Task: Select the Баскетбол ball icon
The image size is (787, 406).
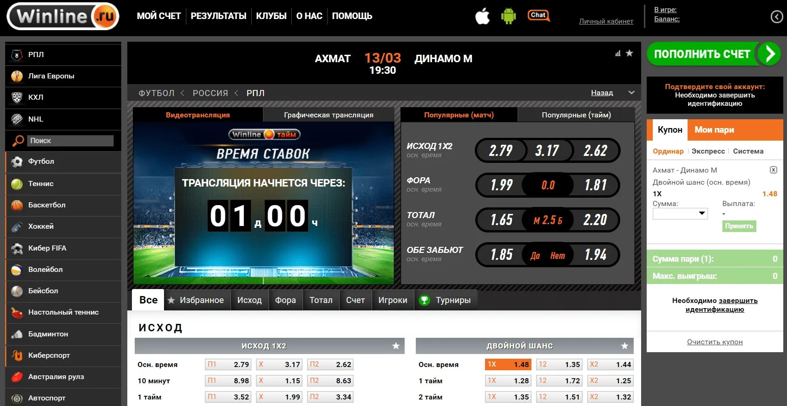Action: [17, 205]
